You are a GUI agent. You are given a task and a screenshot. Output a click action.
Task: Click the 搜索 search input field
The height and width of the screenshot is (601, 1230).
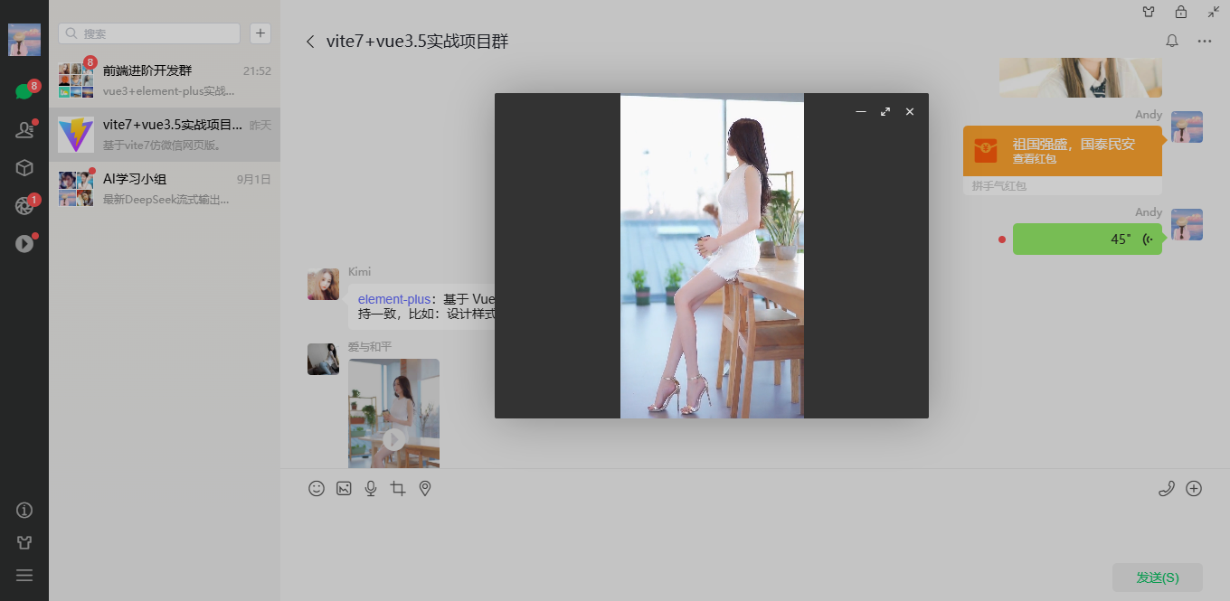pos(148,33)
